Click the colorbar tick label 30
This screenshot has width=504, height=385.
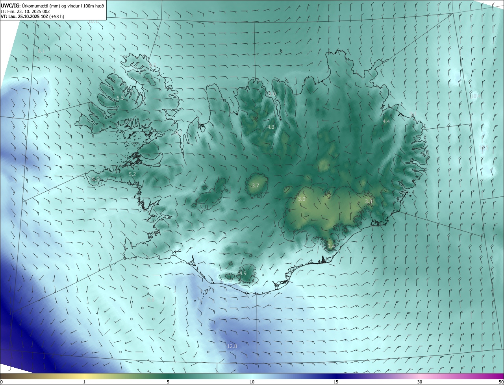coord(420,382)
